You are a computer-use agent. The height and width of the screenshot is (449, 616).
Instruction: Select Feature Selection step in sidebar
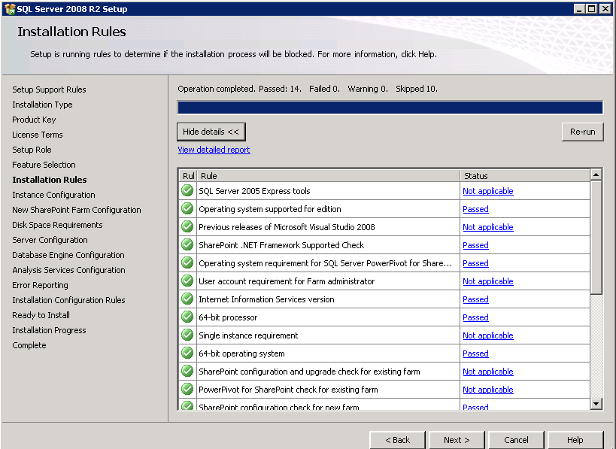44,165
